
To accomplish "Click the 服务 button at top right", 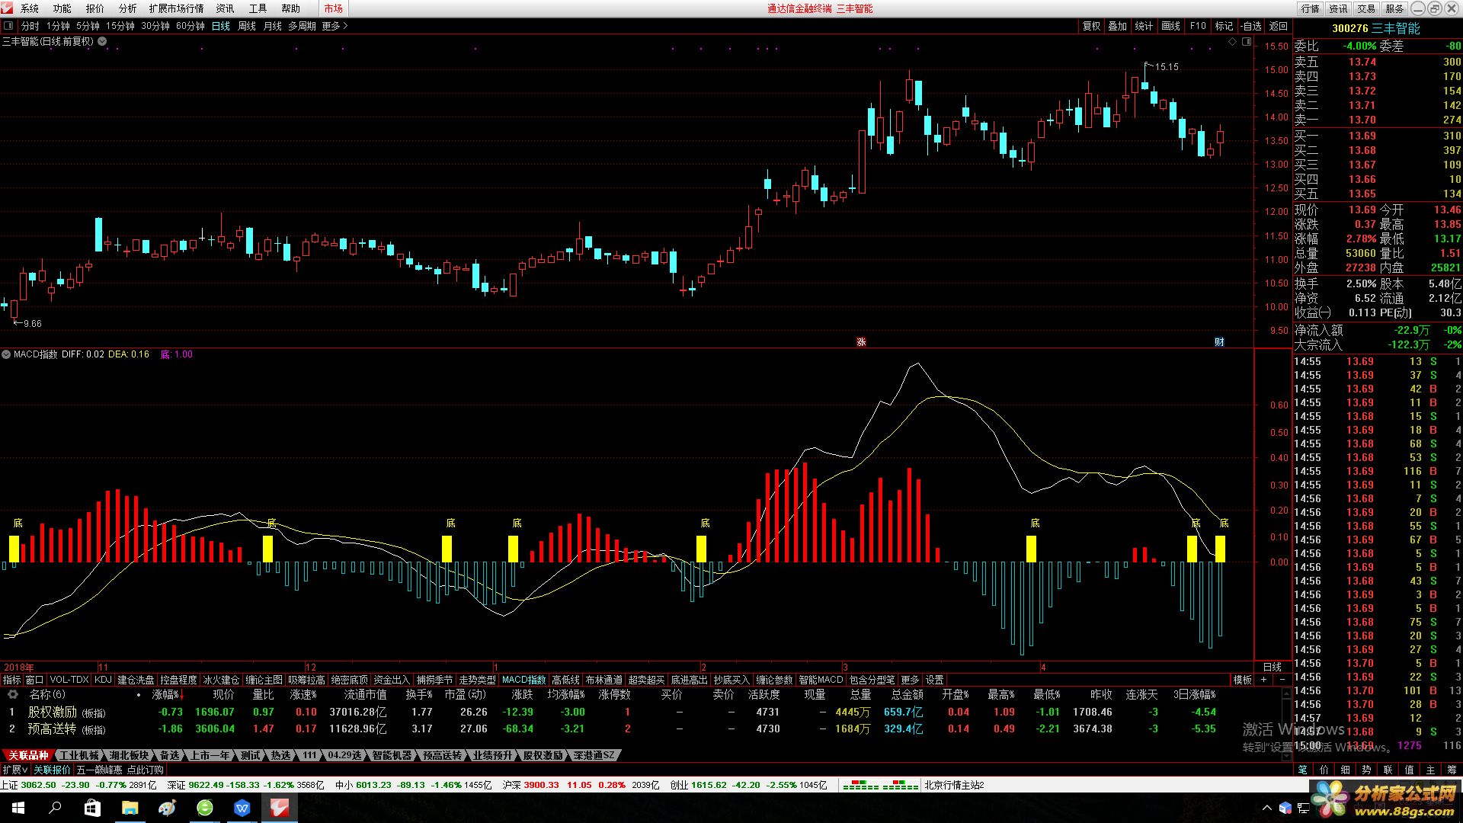I will (1394, 8).
